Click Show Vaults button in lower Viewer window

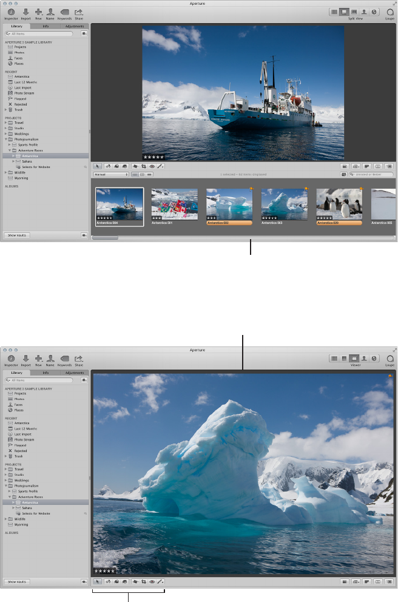[17, 581]
